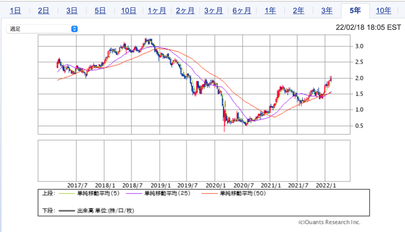This screenshot has height=232, width=405.
Task: Click the 2.5 price axis label
Action: tap(359, 62)
